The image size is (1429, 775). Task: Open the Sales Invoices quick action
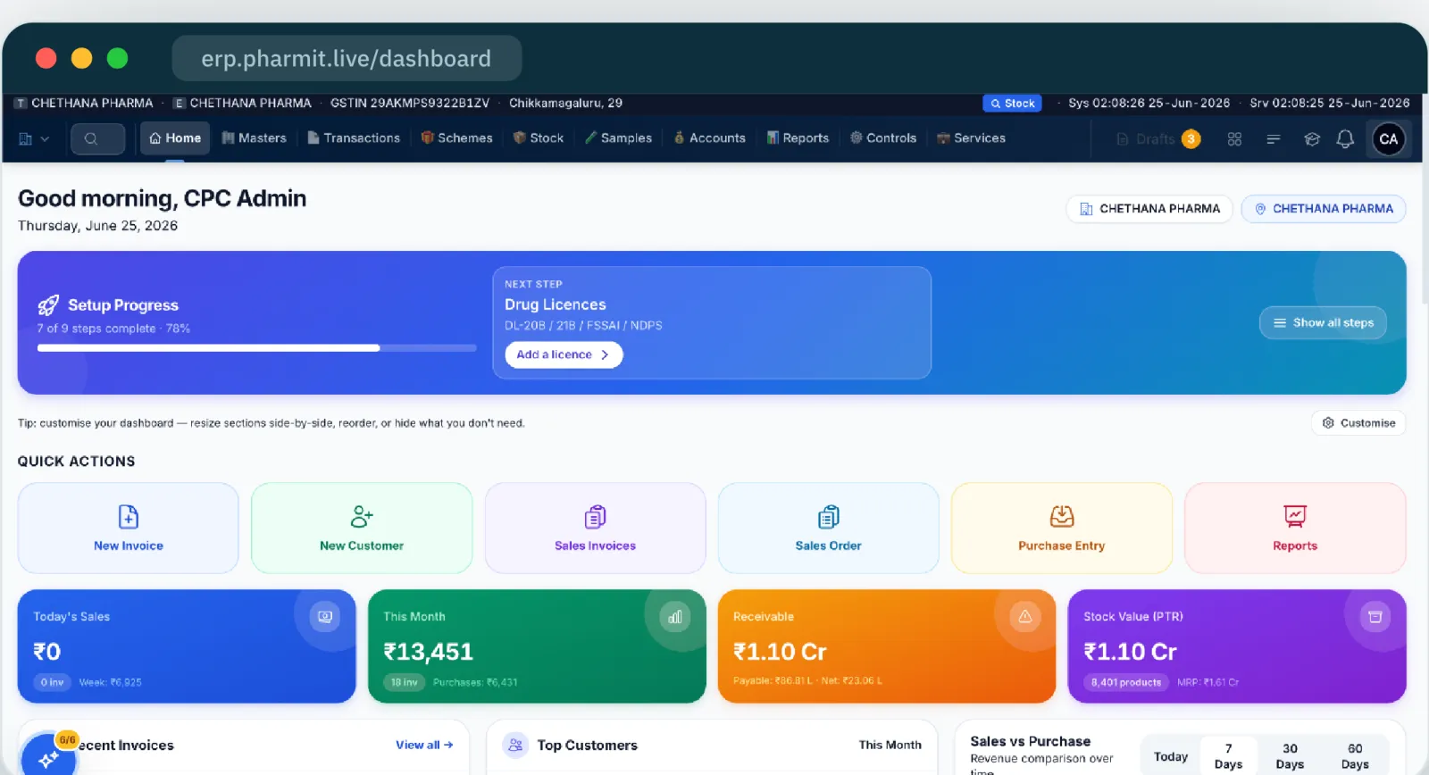[x=596, y=529]
